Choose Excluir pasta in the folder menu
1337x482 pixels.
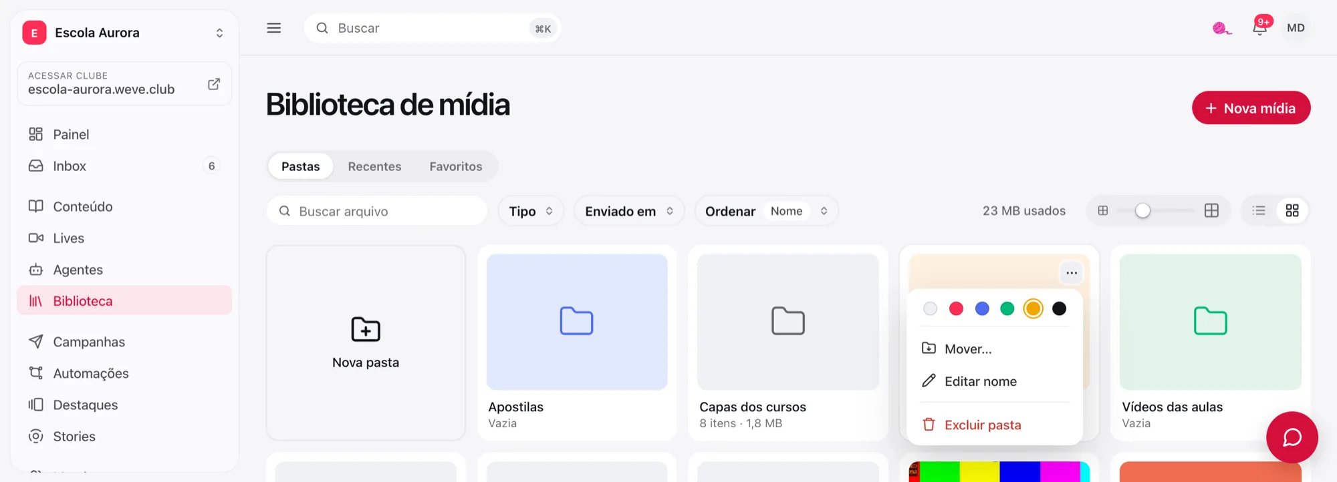click(995, 425)
